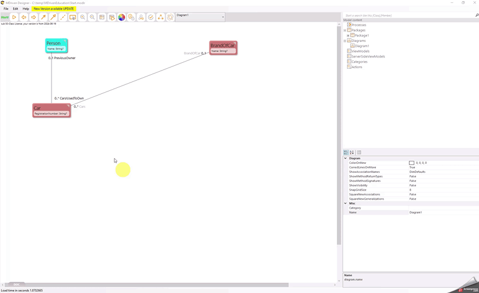Open the File menu

tap(6, 9)
